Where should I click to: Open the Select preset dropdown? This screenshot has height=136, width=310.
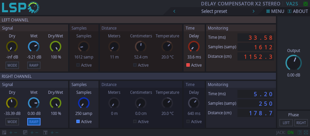tap(214, 11)
